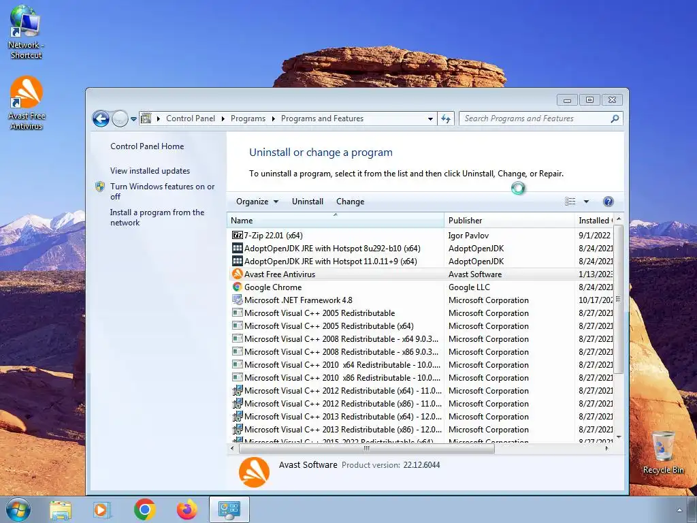Click the horizontal scrollbar right arrow

click(606, 448)
